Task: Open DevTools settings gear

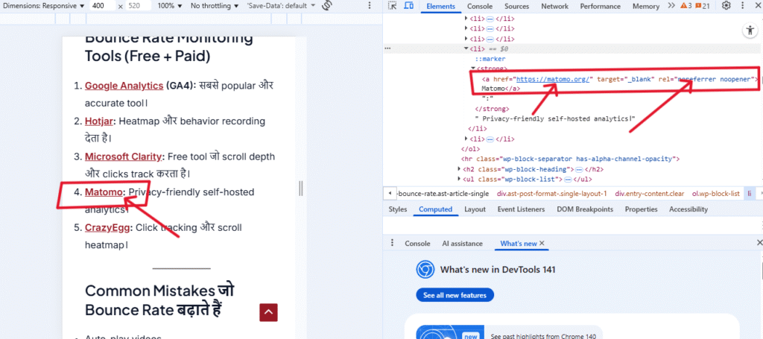Action: 726,6
